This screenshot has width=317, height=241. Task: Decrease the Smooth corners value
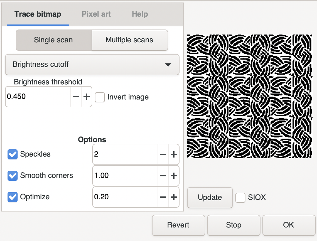coord(163,176)
